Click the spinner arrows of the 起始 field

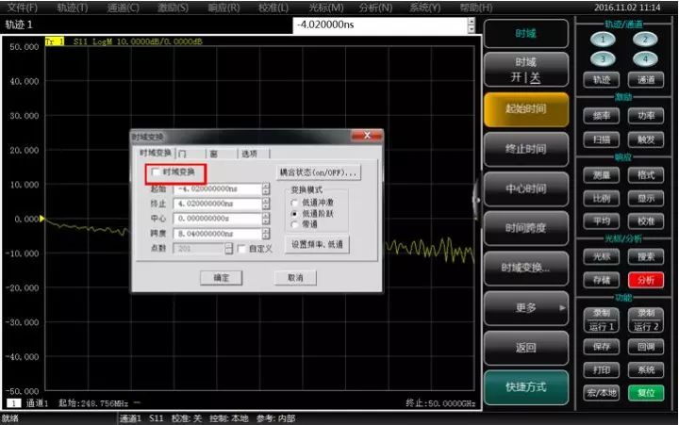[266, 188]
